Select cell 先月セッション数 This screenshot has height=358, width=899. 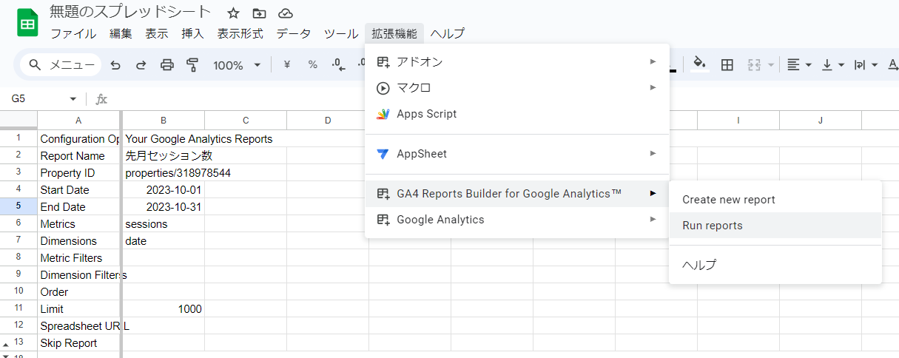point(164,156)
